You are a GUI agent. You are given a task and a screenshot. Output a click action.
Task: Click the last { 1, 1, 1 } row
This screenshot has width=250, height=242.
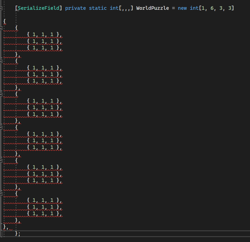pos(44,214)
